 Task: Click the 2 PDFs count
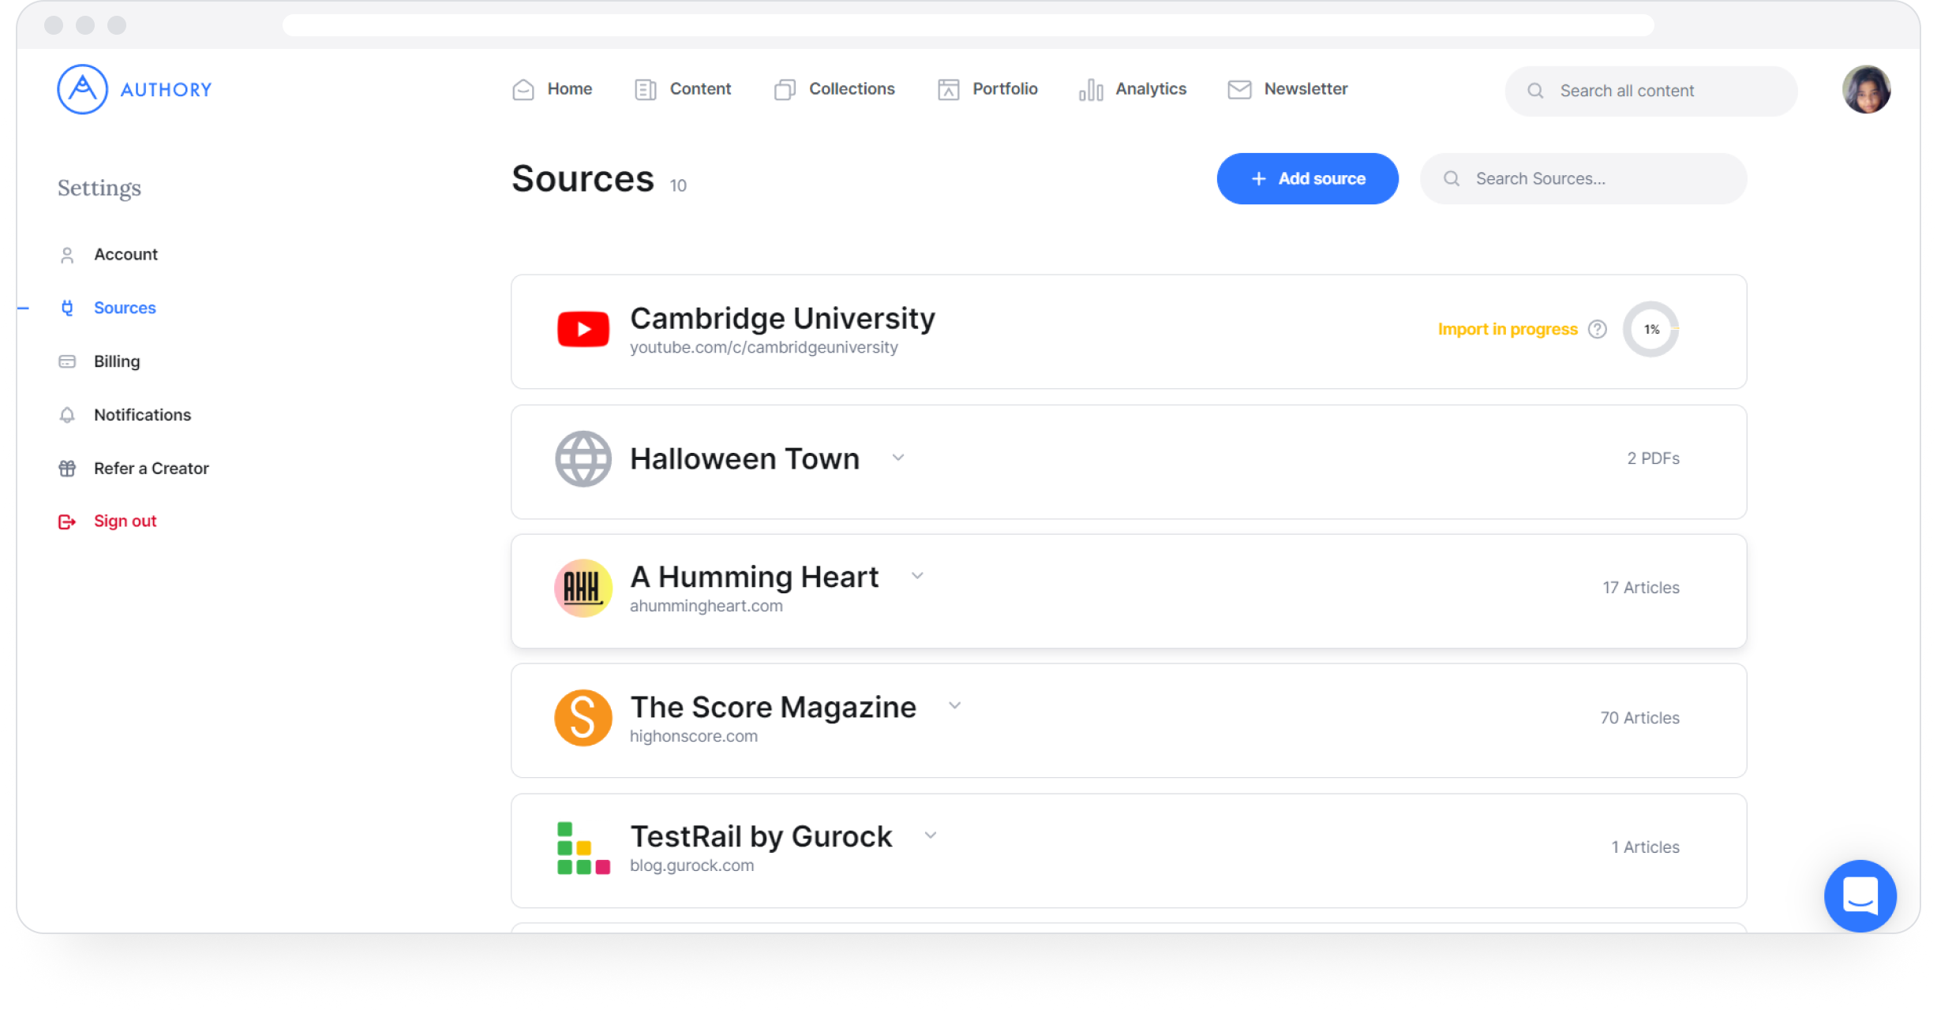(x=1653, y=458)
